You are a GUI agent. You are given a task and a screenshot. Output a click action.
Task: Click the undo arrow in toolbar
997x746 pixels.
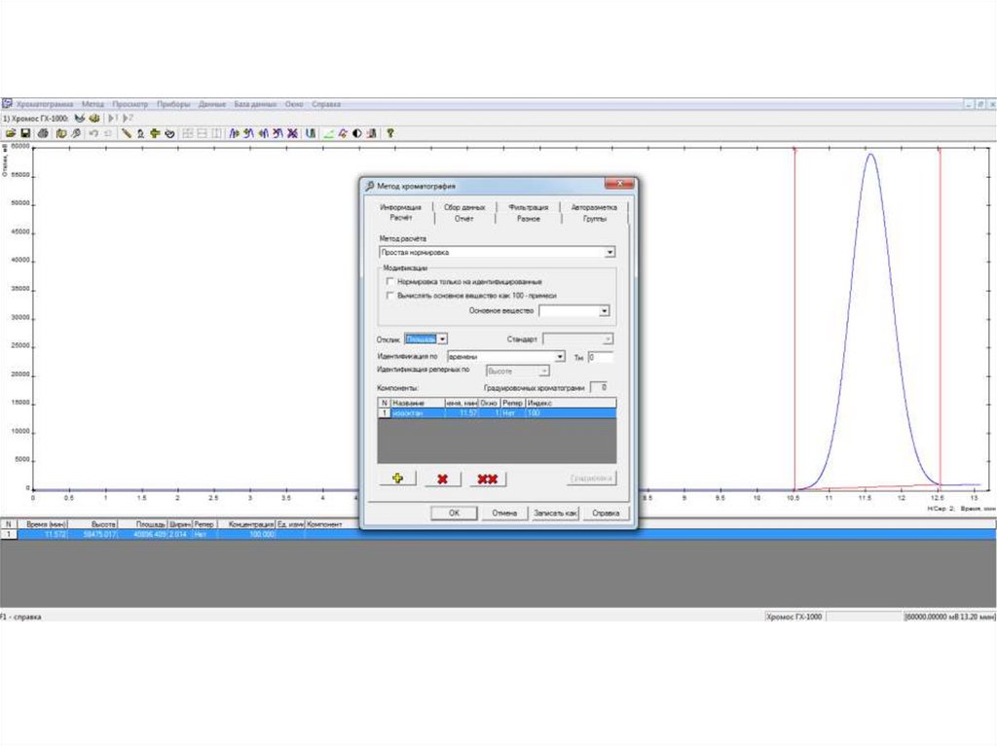click(92, 133)
